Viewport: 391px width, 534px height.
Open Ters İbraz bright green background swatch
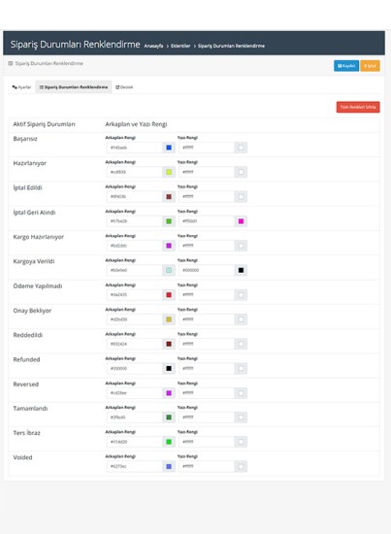tap(169, 442)
